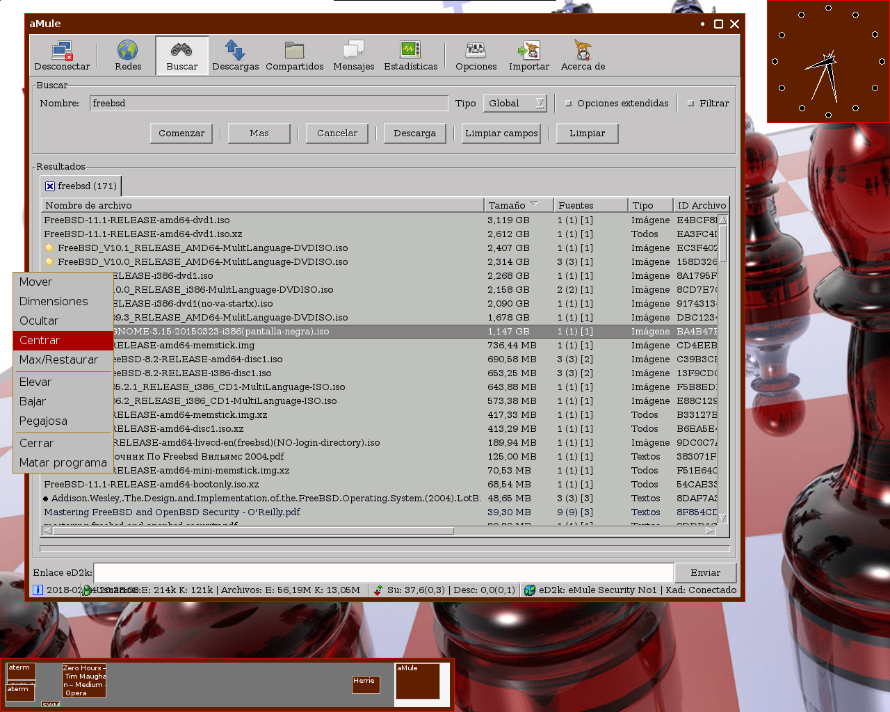Close the freebsd (171) results tab
Viewport: 890px width, 712px height.
point(50,186)
